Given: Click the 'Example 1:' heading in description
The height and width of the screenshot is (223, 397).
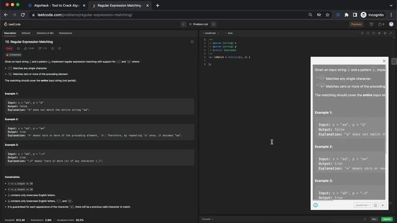Looking at the screenshot, I should point(12,94).
